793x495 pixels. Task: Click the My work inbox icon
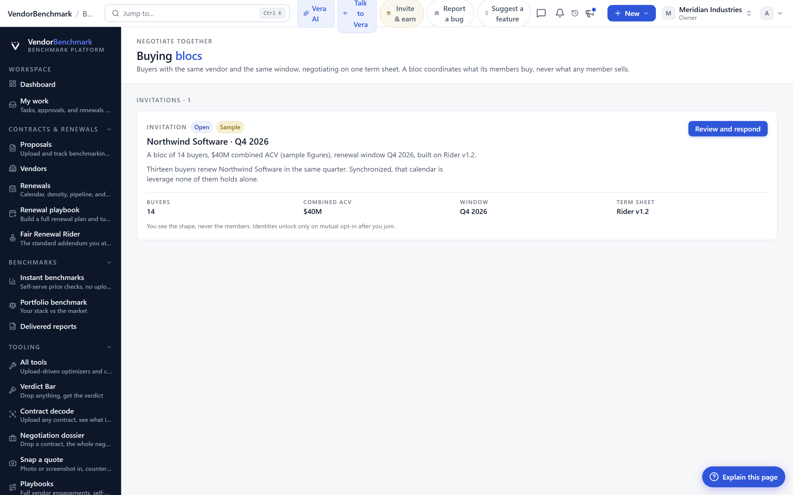[x=12, y=105]
